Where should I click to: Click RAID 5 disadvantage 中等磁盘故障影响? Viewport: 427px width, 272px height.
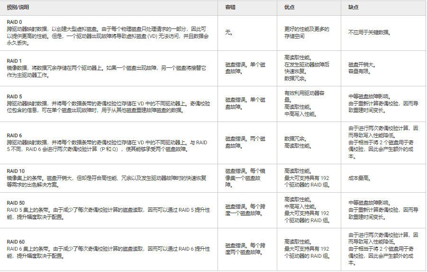370,96
